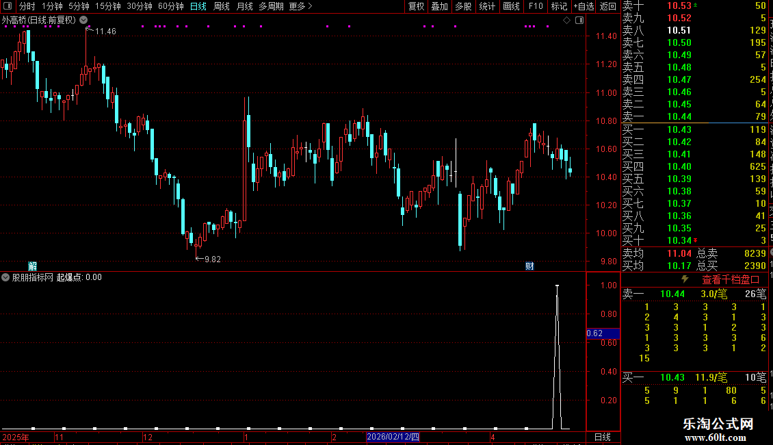Screen dimensions: 773x445
Task: Select the 15分钟 period tab
Action: point(108,6)
